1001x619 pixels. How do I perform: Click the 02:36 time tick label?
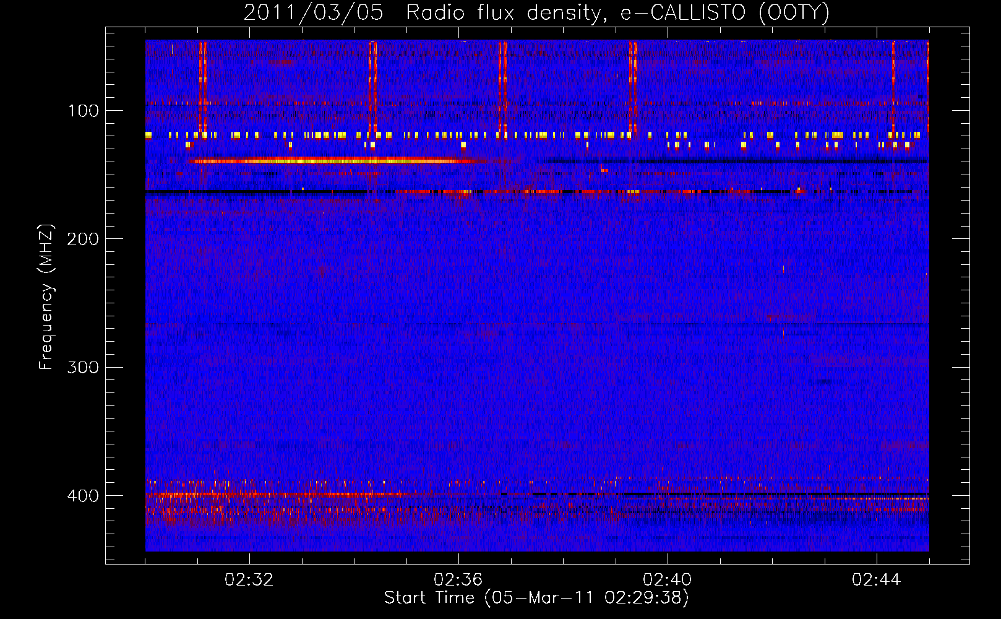coord(458,580)
